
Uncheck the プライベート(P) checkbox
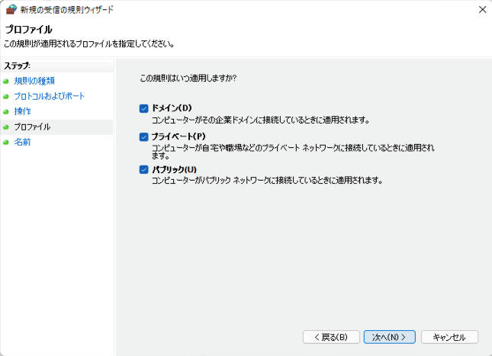point(143,137)
